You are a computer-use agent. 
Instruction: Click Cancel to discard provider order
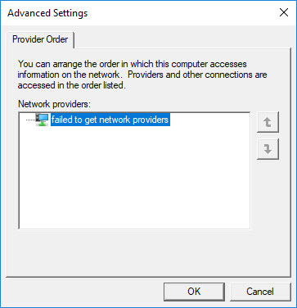(x=260, y=292)
